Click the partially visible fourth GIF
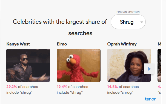 pos(159,65)
